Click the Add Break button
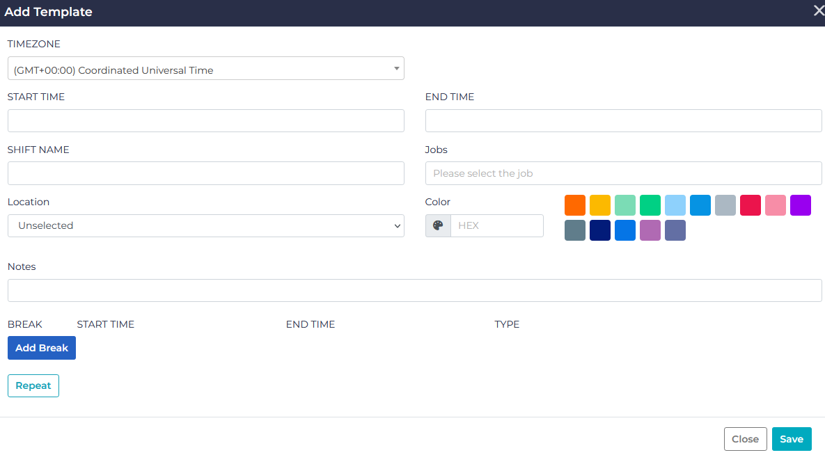This screenshot has height=455, width=825. click(x=41, y=348)
